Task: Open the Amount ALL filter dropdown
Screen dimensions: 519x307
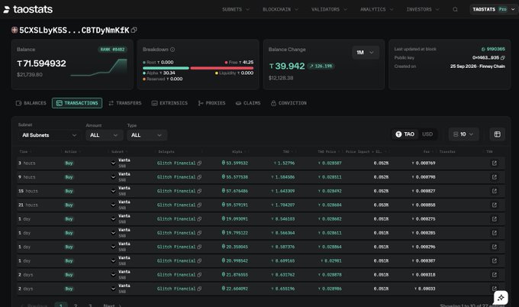Action: [x=105, y=135]
